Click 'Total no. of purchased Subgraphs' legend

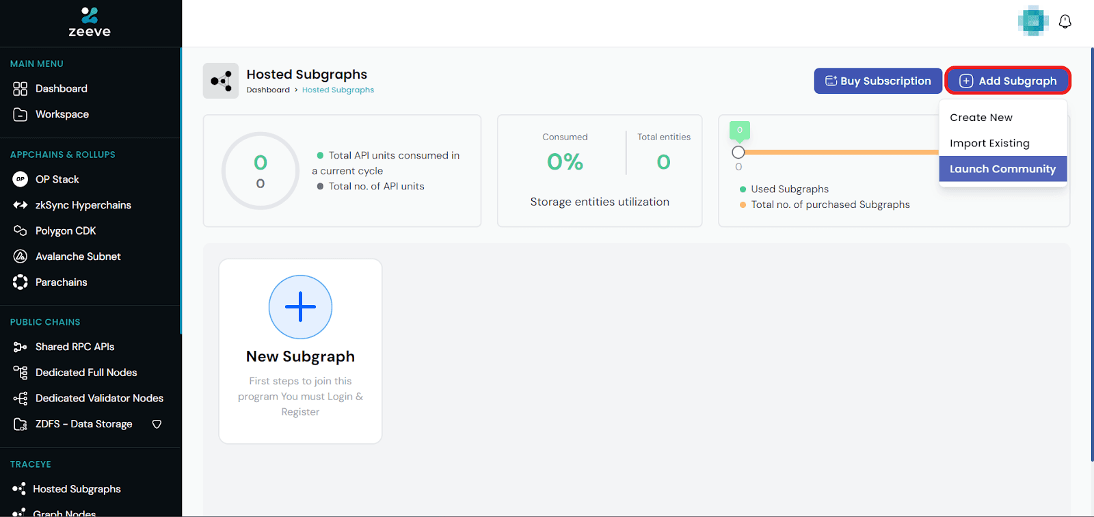pos(830,204)
